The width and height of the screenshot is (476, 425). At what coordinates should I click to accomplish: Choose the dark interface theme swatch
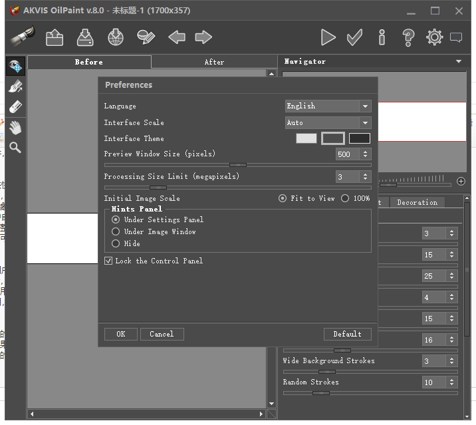360,138
